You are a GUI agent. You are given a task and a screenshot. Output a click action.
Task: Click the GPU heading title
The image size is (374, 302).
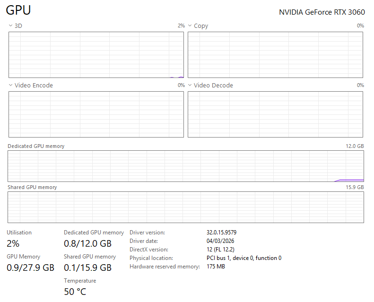coord(19,10)
